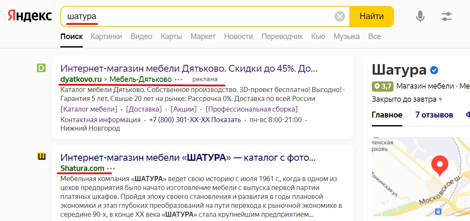Viewport: 470px width, 221px height.
Task: Switch to the Картинки tab
Action: click(x=106, y=36)
